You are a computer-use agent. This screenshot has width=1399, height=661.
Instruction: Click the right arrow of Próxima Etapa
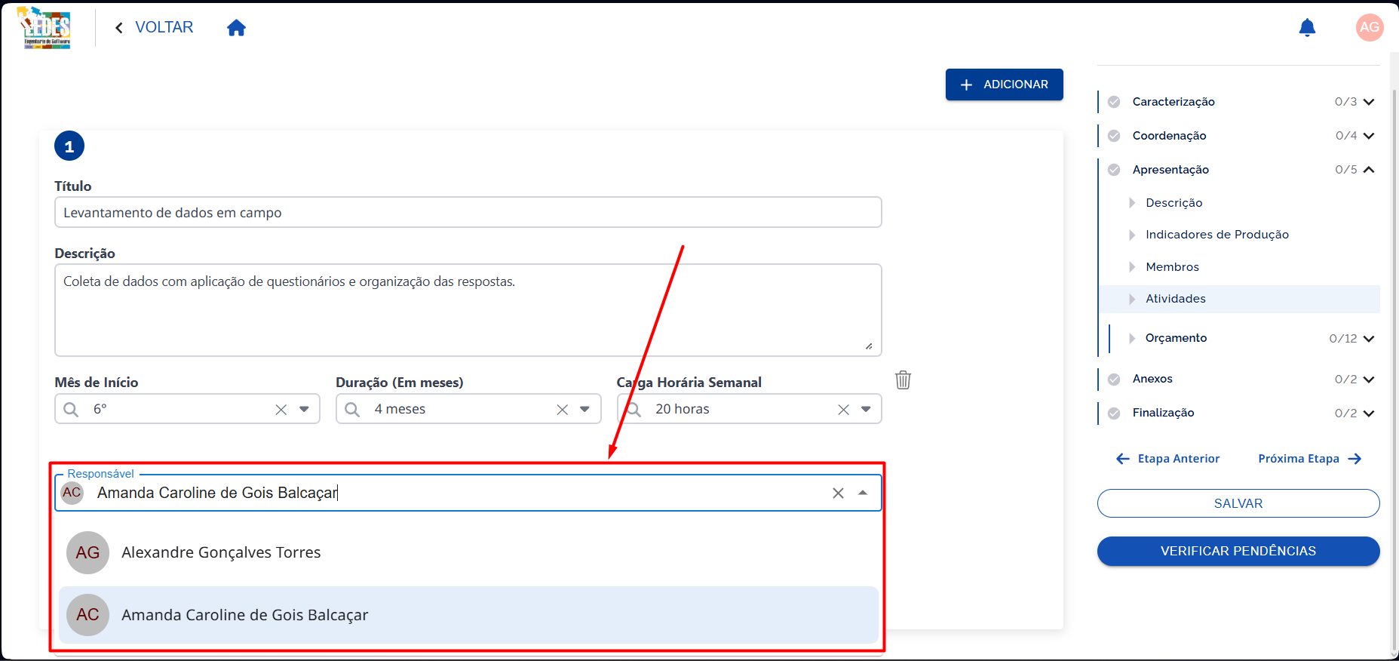click(1355, 459)
